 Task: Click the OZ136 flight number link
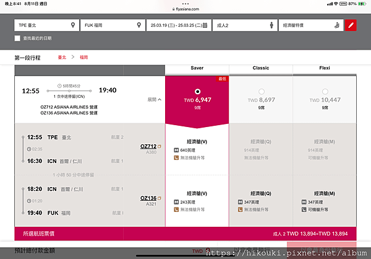[148, 198]
